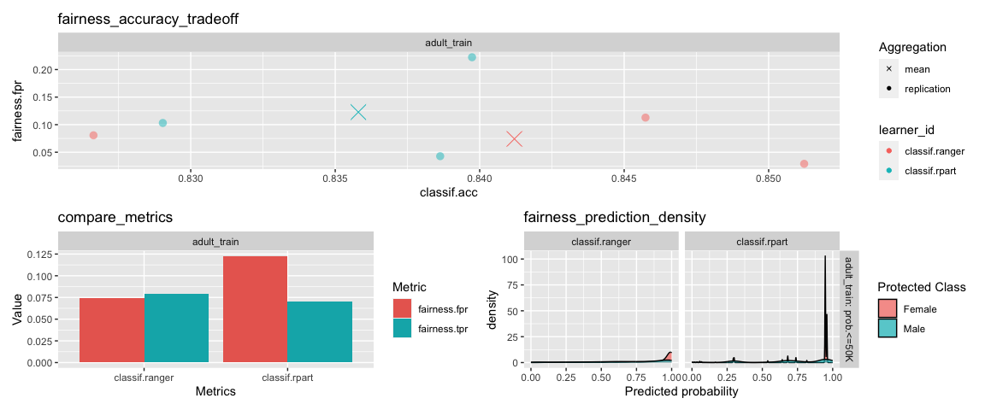Click the replication dot symbol in Aggregation legend
The image size is (985, 410).
click(889, 89)
